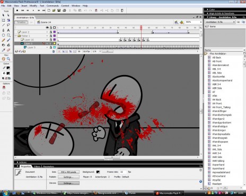Select the Subselection tool

pyautogui.click(x=8, y=15)
